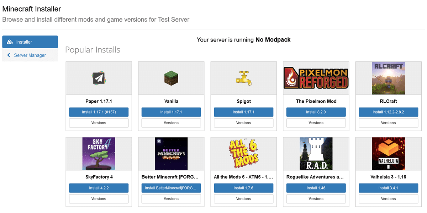This screenshot has width=427, height=213.
Task: Click the Vanilla grass block icon
Action: 171,78
